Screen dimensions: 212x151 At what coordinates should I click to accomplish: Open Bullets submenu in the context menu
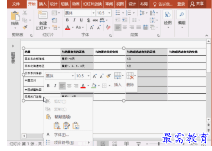pos(69,142)
